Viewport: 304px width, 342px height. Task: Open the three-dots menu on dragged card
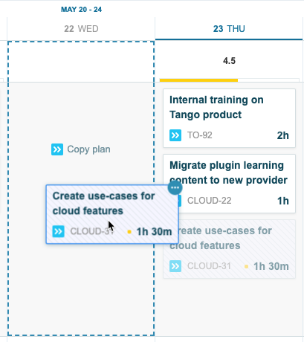coord(175,187)
